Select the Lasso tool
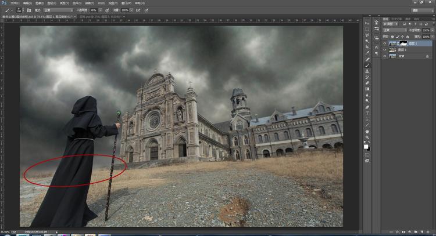This screenshot has width=436, height=236. (x=367, y=35)
